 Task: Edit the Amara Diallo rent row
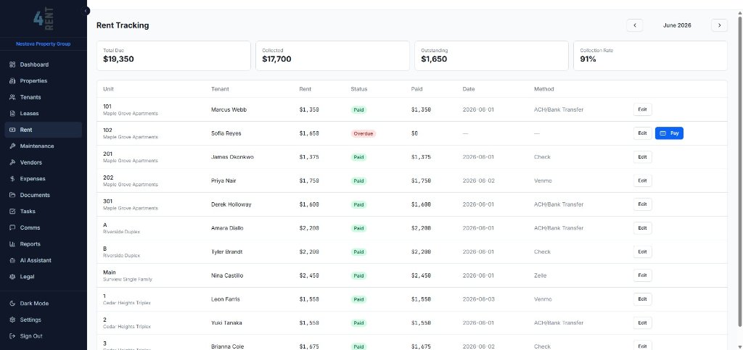click(x=643, y=228)
